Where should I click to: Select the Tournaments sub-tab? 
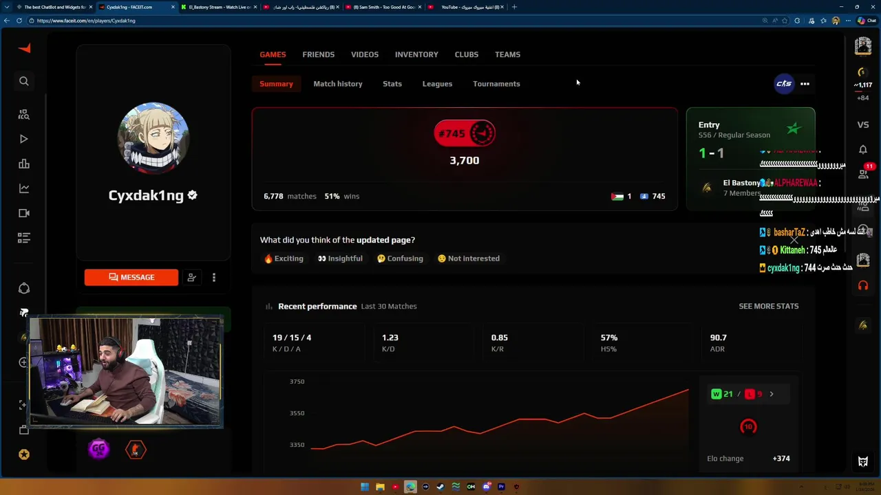[496, 84]
